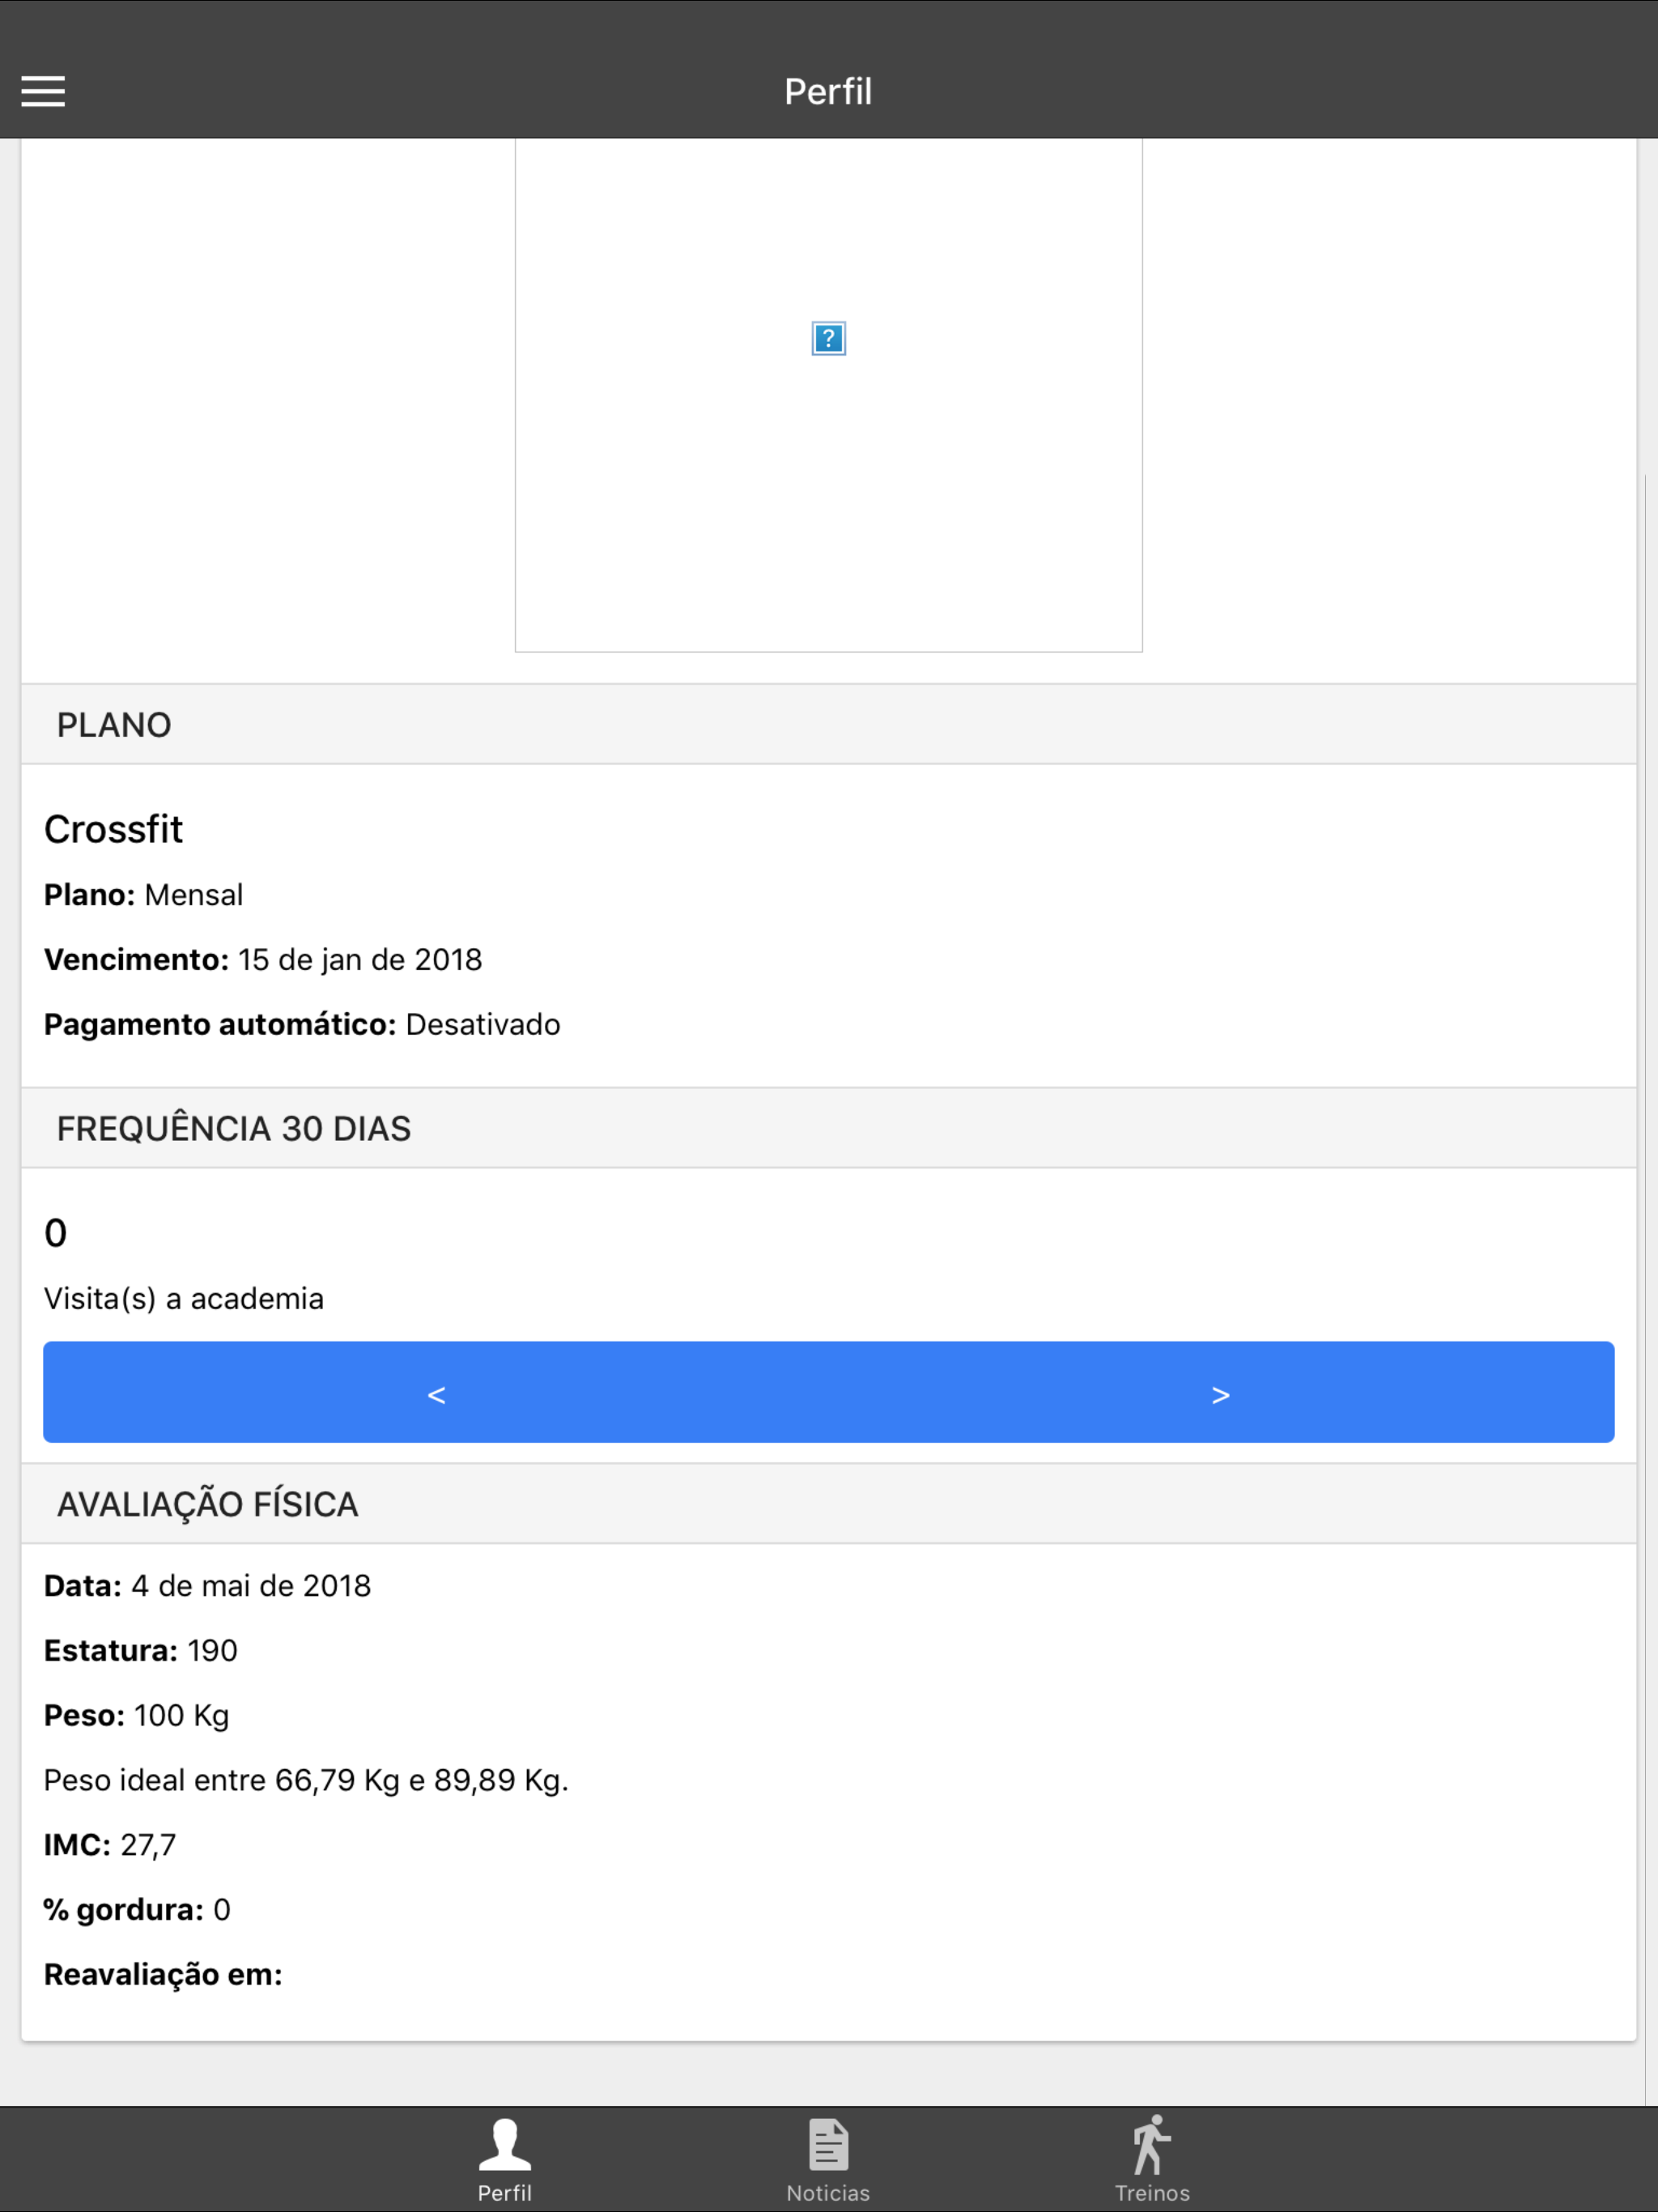The height and width of the screenshot is (2212, 1658).
Task: Click the Vencimento date text
Action: click(263, 959)
